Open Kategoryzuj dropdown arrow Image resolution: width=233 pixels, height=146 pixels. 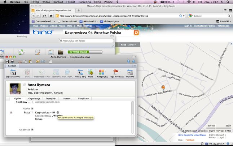(105, 72)
